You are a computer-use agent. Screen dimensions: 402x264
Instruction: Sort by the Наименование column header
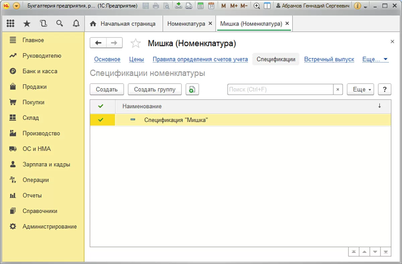pos(142,106)
